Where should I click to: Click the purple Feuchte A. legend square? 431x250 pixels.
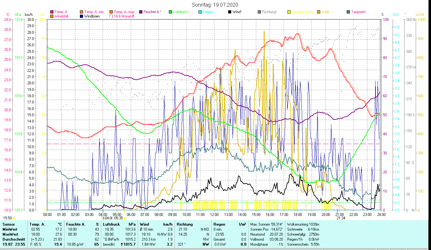coord(141,12)
